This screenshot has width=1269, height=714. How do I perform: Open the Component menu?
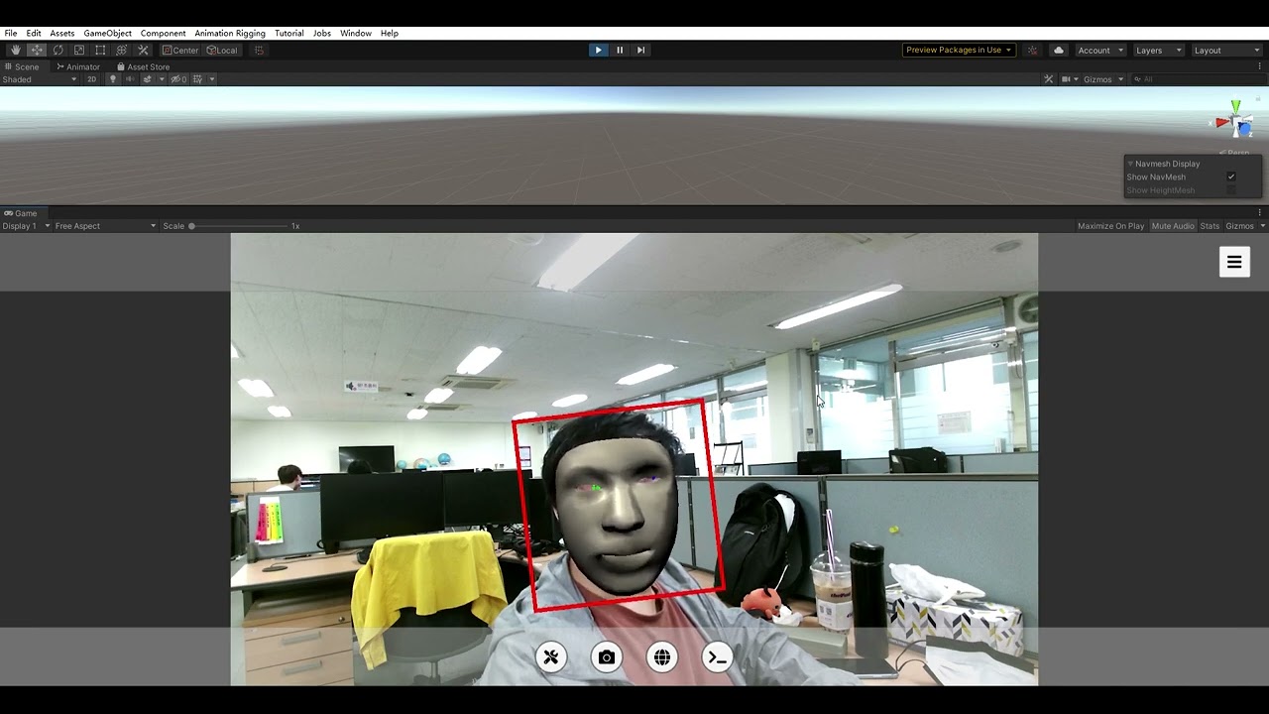pos(163,33)
